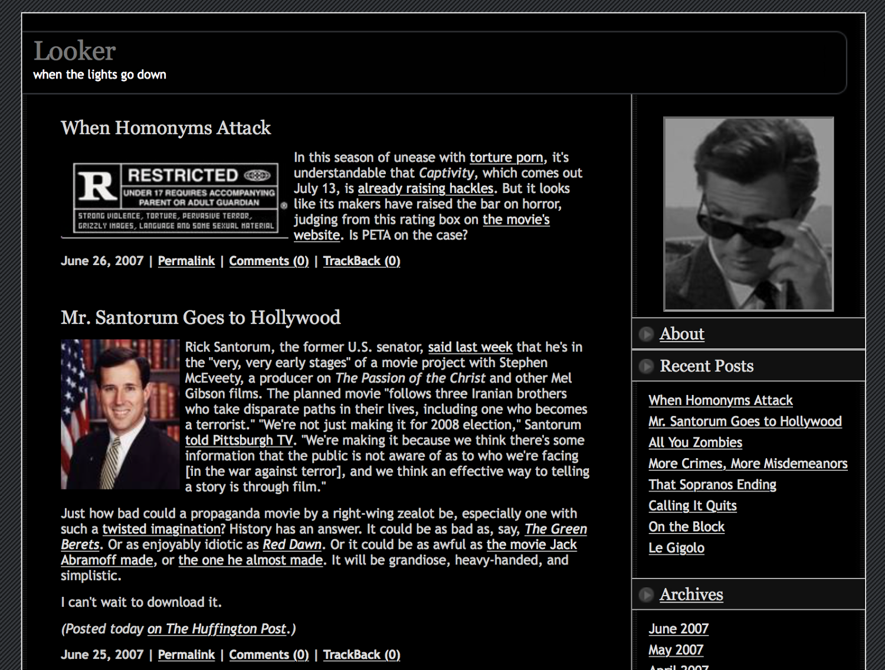Open the Archives sidebar link
Viewport: 885px width, 670px height.
point(691,594)
